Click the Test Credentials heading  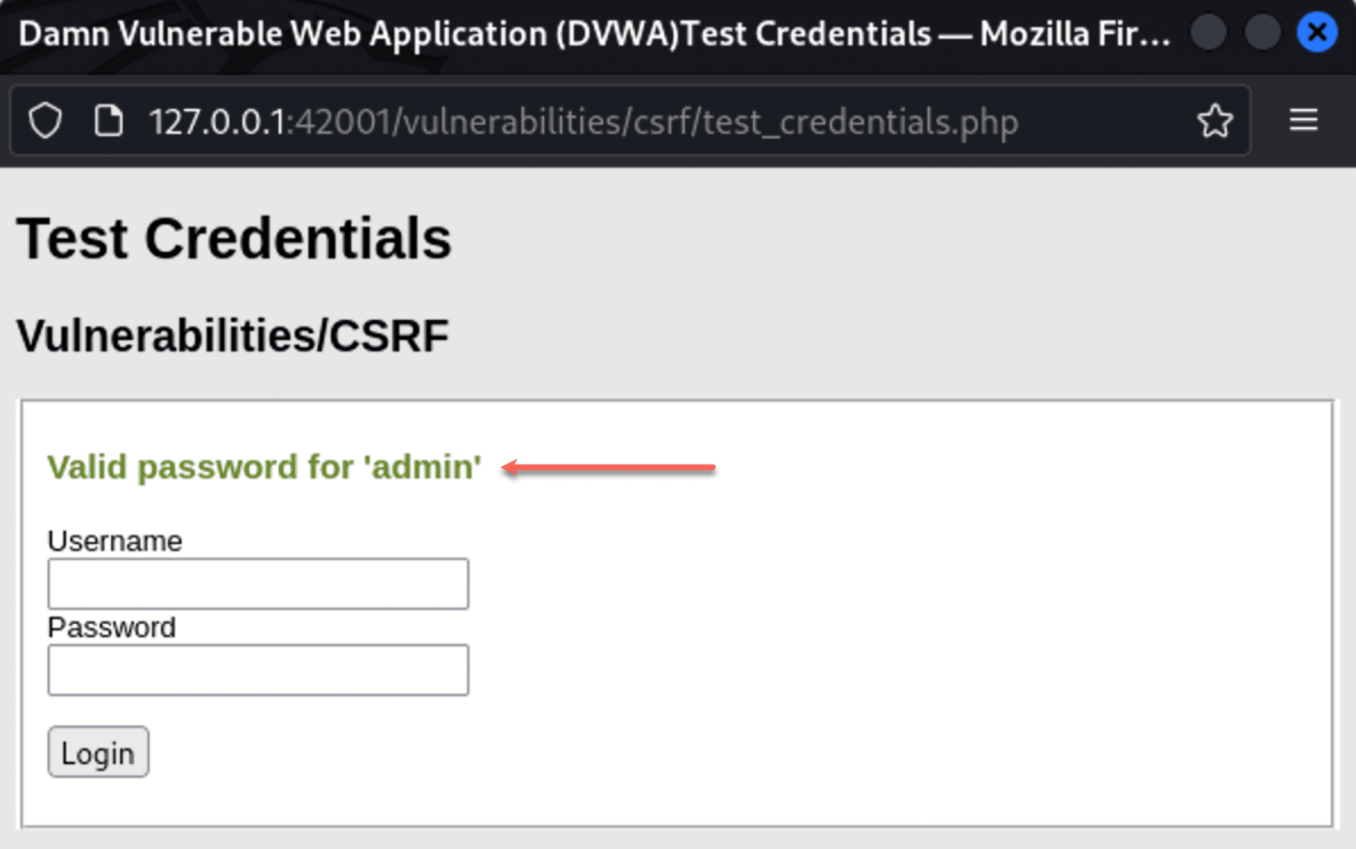coord(234,239)
